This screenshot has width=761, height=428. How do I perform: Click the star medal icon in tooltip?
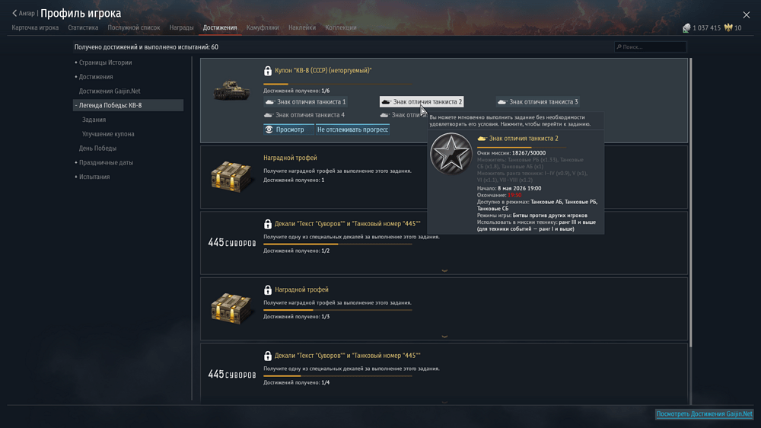coord(451,154)
